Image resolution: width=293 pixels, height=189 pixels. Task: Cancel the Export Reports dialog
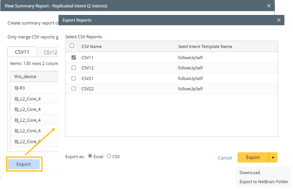225,158
